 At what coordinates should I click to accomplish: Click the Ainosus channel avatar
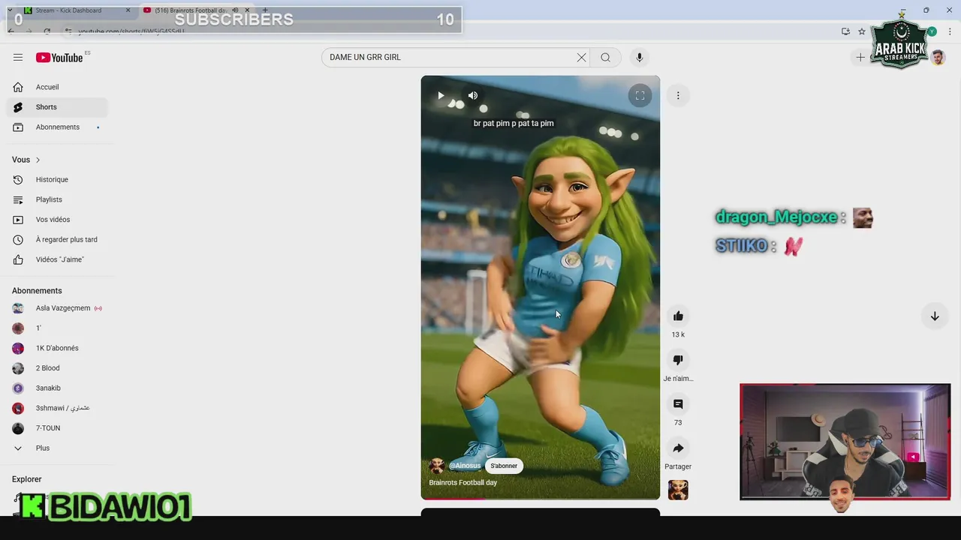point(437,466)
